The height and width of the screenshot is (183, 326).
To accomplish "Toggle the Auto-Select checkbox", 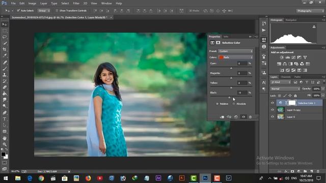I will [x=18, y=10].
